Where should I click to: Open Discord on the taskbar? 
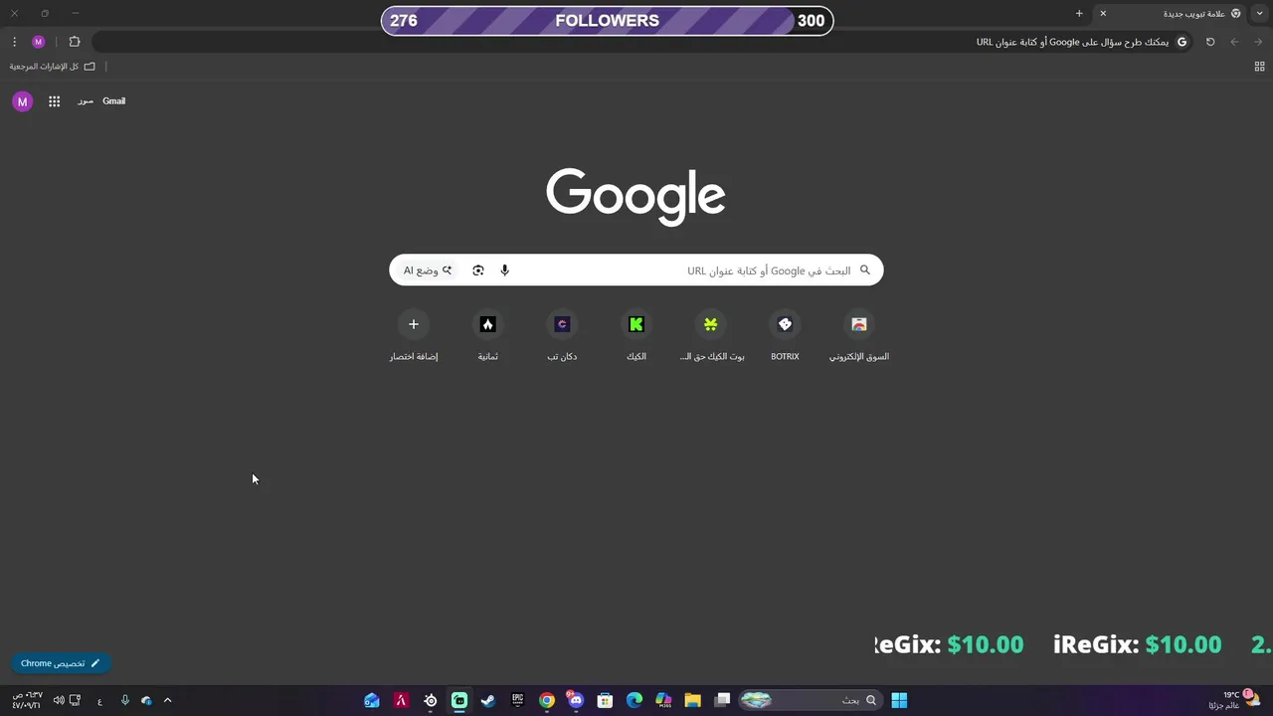(576, 700)
